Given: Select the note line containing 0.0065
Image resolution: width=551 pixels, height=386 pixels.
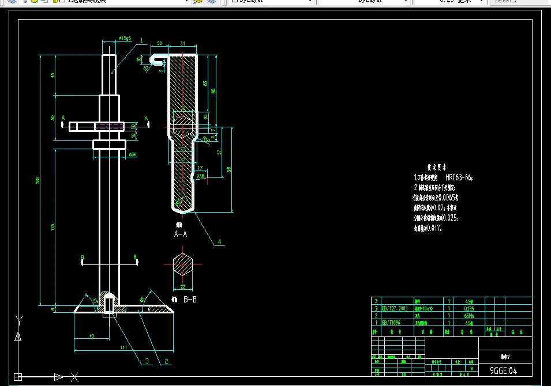Looking at the screenshot, I should [x=436, y=198].
